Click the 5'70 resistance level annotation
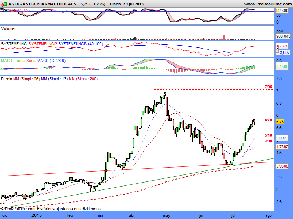 tap(268, 120)
